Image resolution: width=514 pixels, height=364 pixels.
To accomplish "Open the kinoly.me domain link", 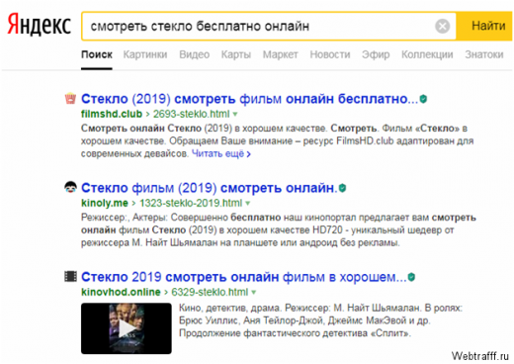I will [105, 203].
